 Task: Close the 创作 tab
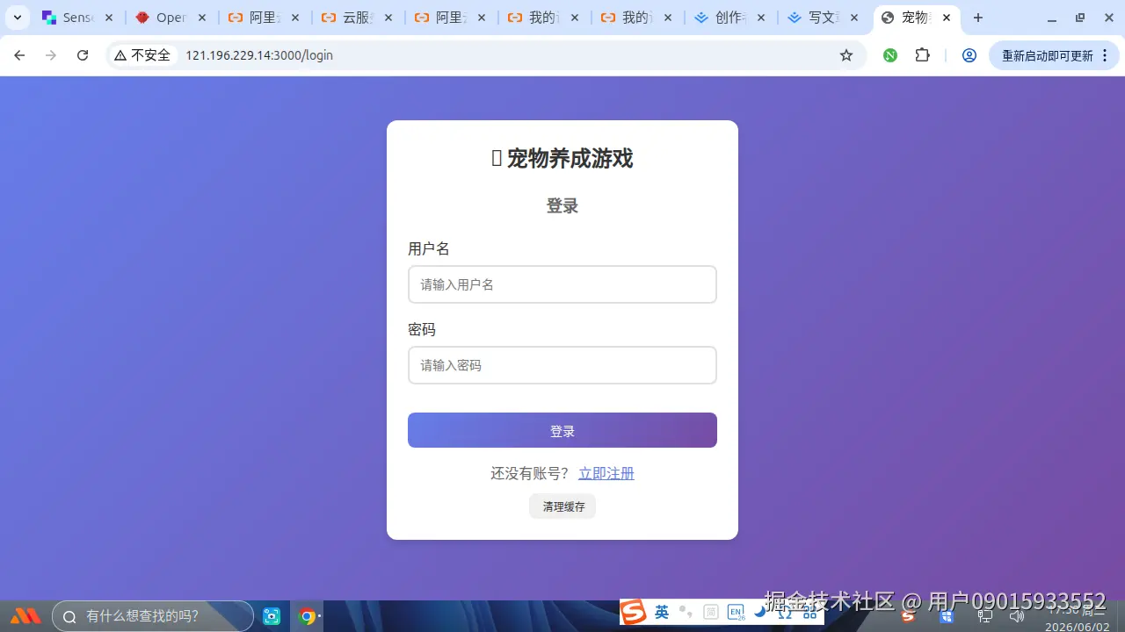(761, 18)
